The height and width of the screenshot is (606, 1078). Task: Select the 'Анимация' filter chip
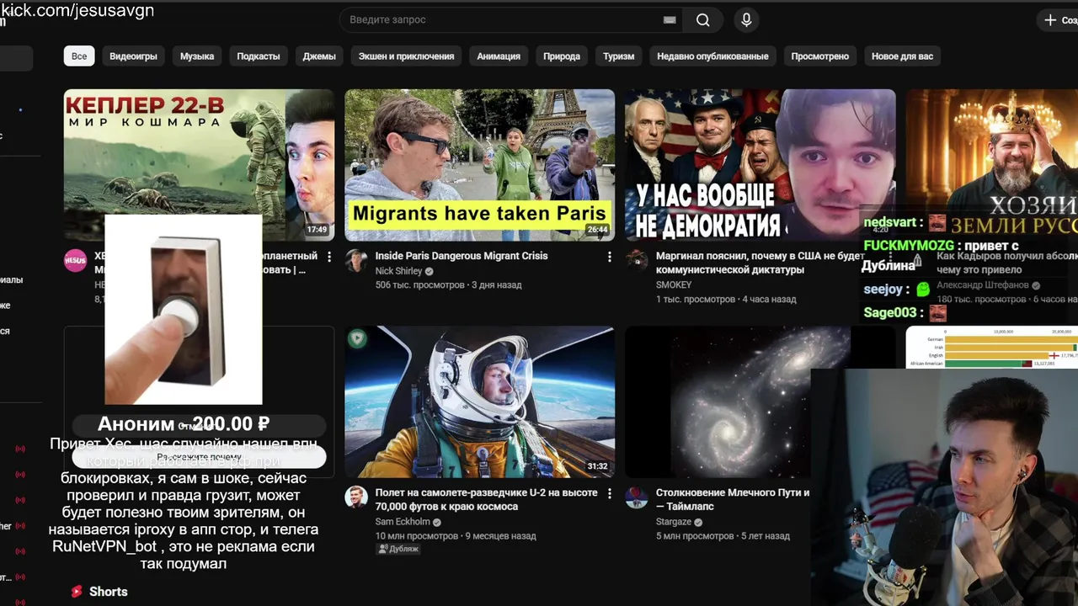coord(499,56)
